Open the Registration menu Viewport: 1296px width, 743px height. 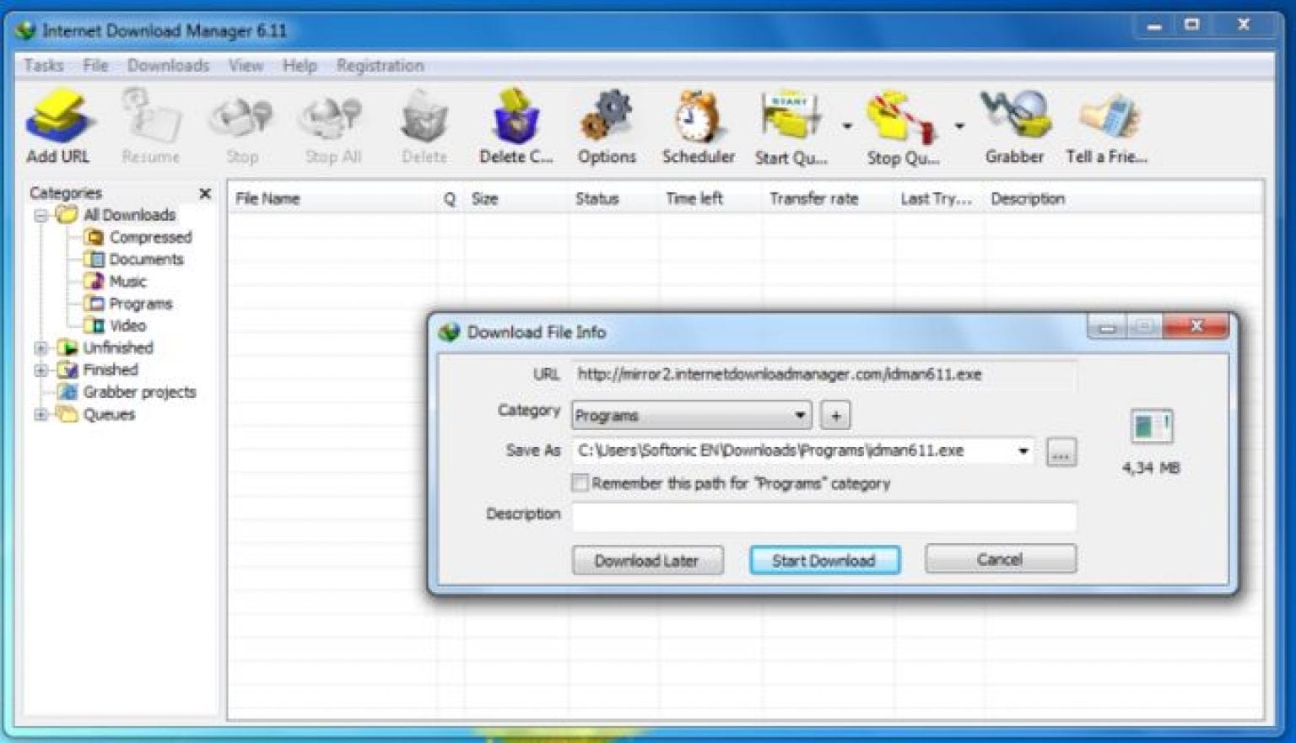pyautogui.click(x=381, y=65)
